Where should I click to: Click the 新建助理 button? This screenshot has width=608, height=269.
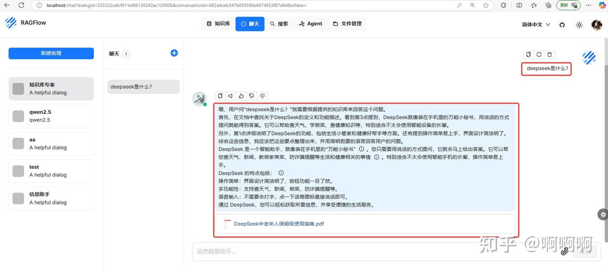click(x=51, y=53)
